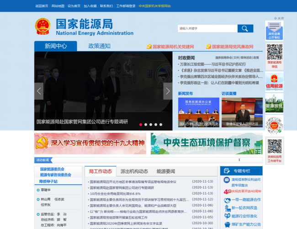This screenshot has height=229, width=297.
Task: Open 中央生态环境保护督察 banner
Action: coord(207,143)
